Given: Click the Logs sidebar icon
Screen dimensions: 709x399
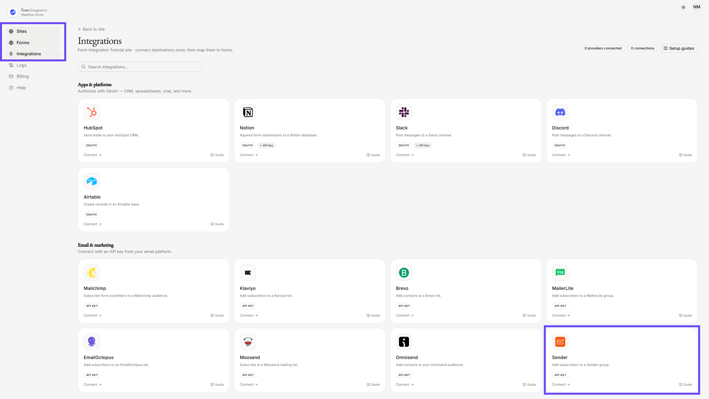Looking at the screenshot, I should click(11, 65).
